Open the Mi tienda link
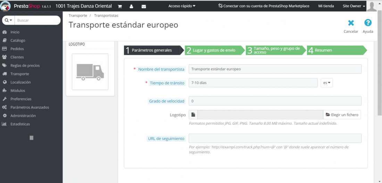 coord(326,6)
